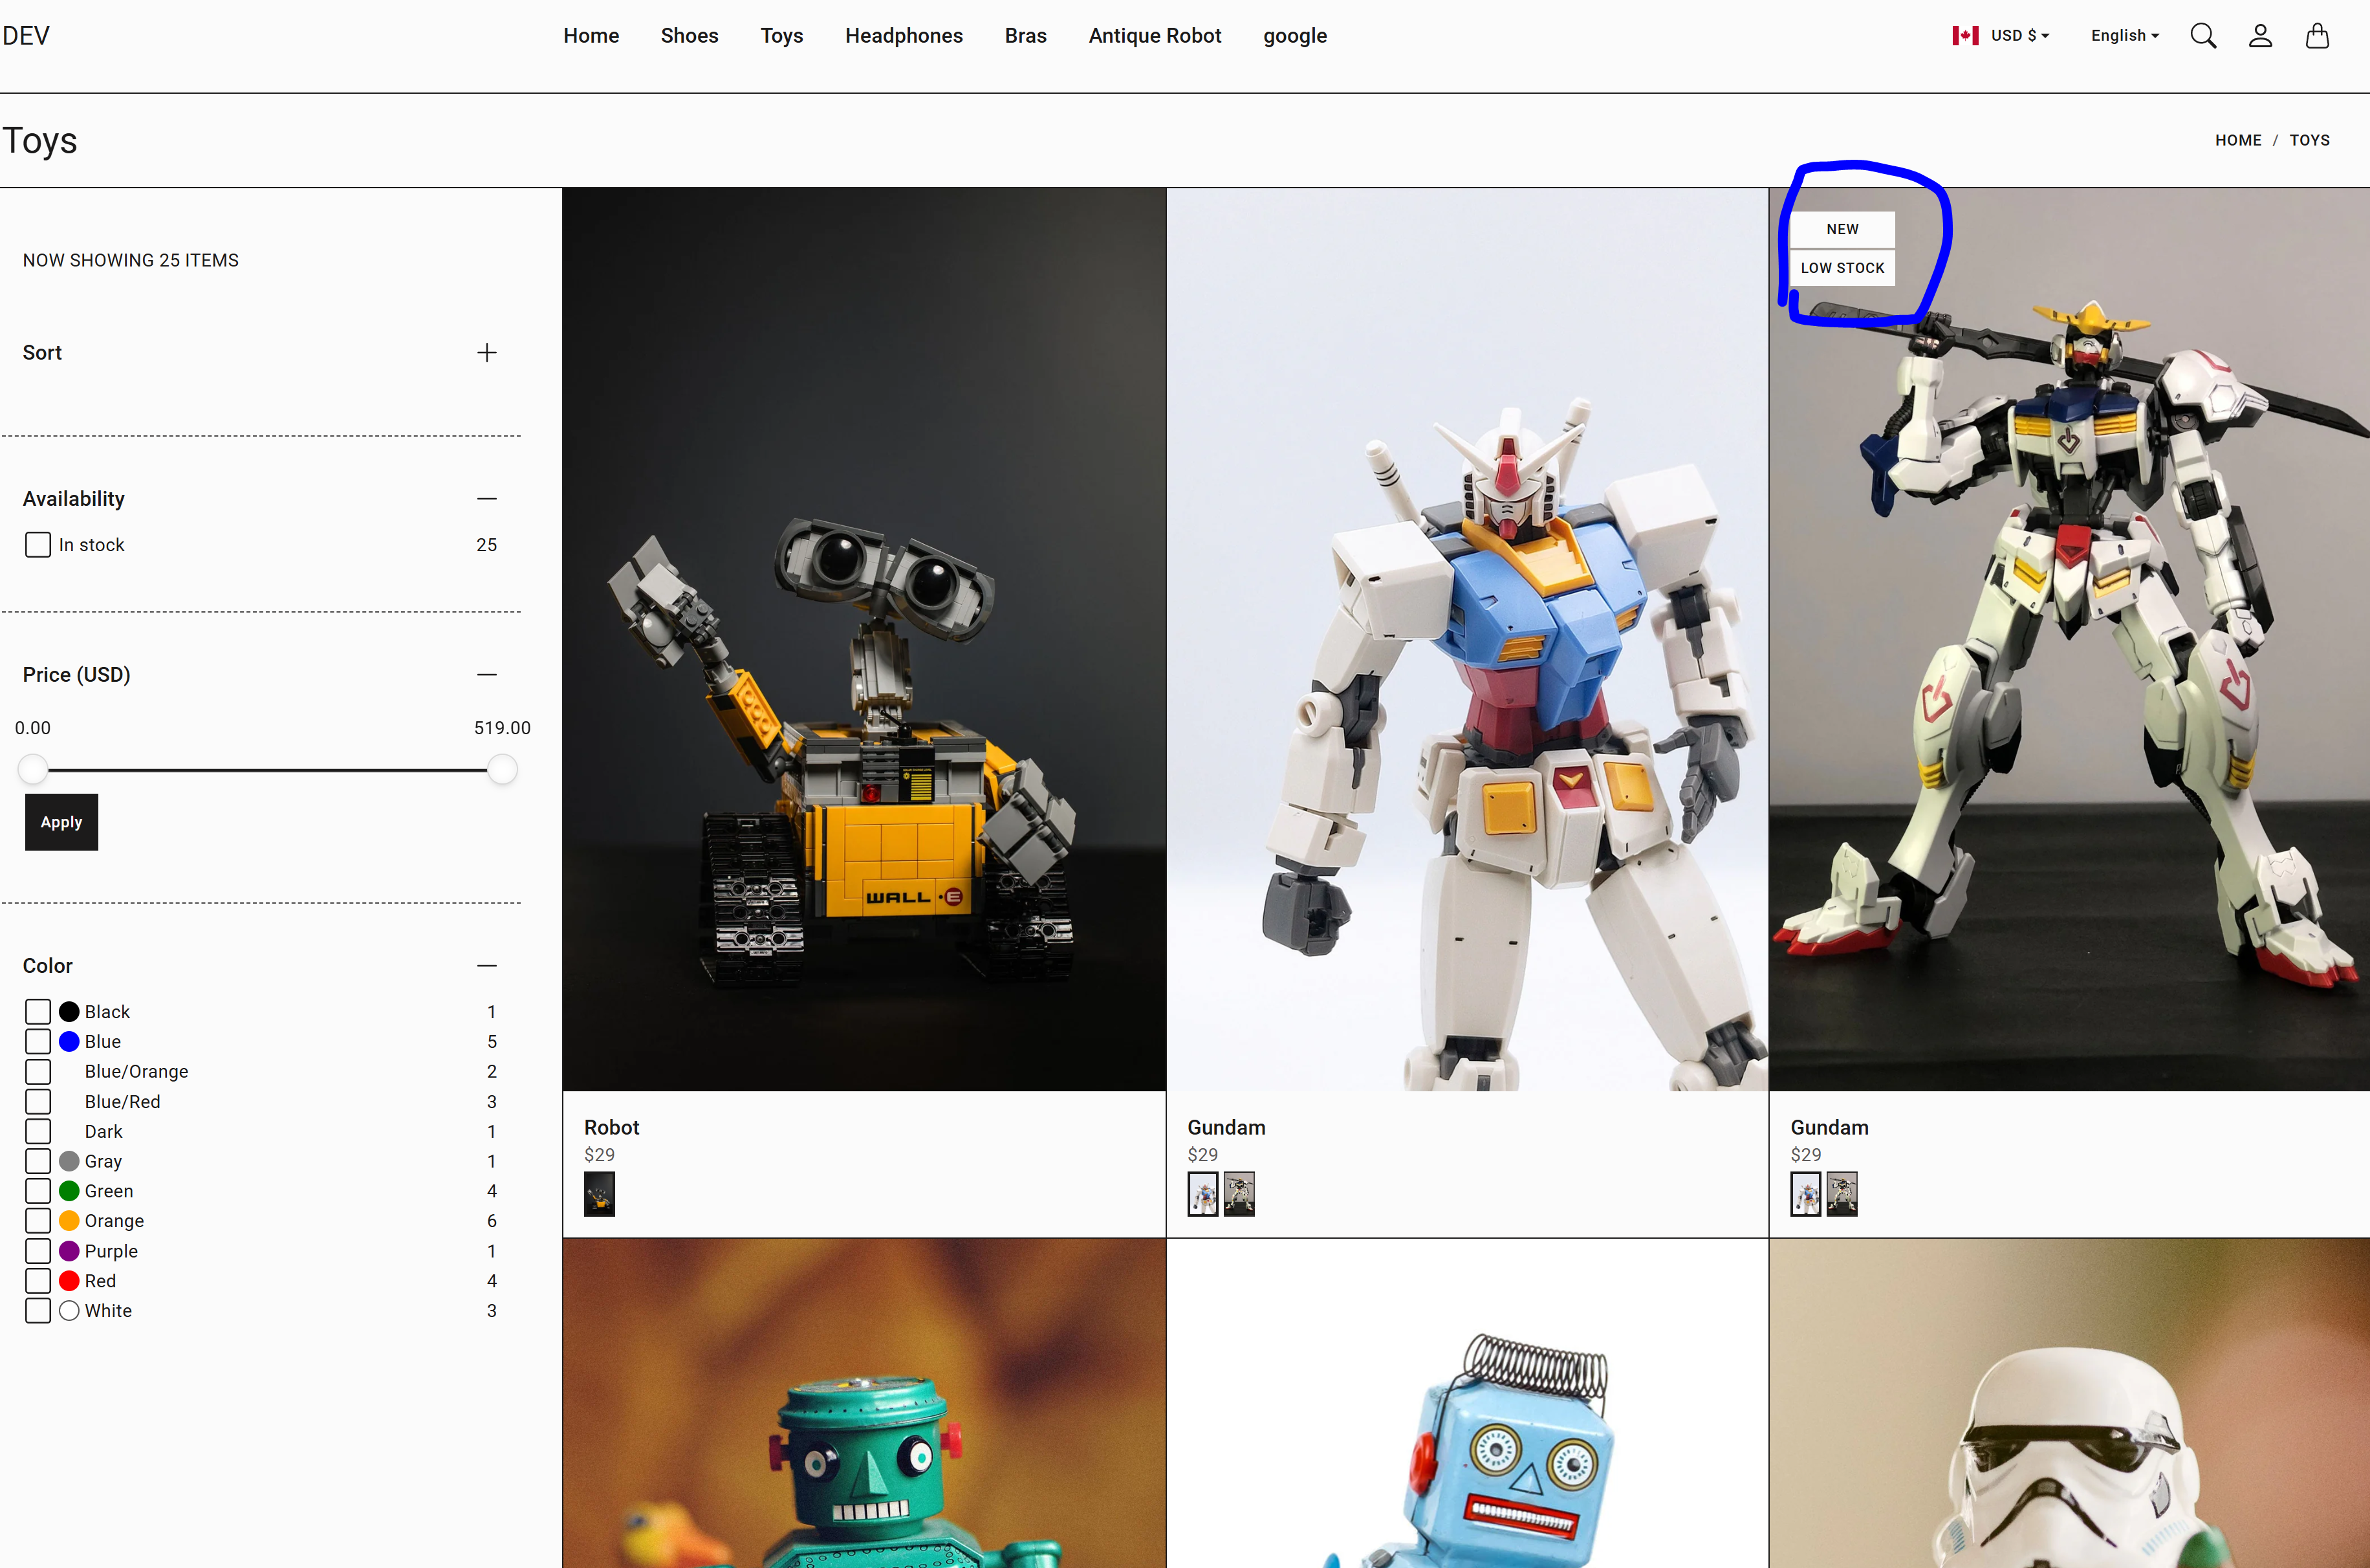The width and height of the screenshot is (2370, 1568).
Task: Check the Dark color filter
Action: [38, 1132]
